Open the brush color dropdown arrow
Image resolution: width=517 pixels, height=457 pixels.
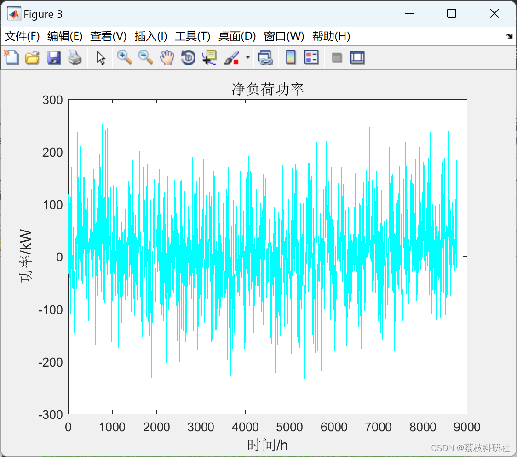click(x=248, y=57)
